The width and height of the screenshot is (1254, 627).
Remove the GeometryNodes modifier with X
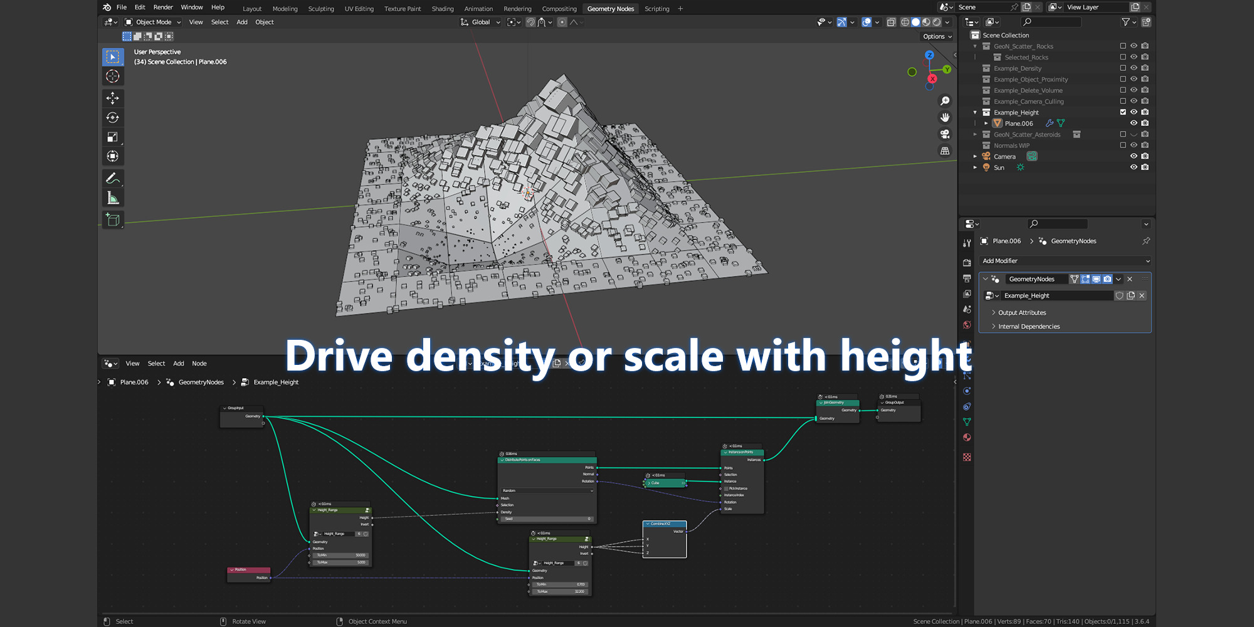point(1130,279)
